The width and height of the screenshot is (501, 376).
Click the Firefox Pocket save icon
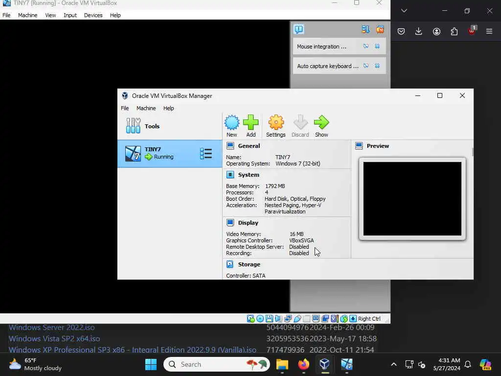[x=401, y=31]
